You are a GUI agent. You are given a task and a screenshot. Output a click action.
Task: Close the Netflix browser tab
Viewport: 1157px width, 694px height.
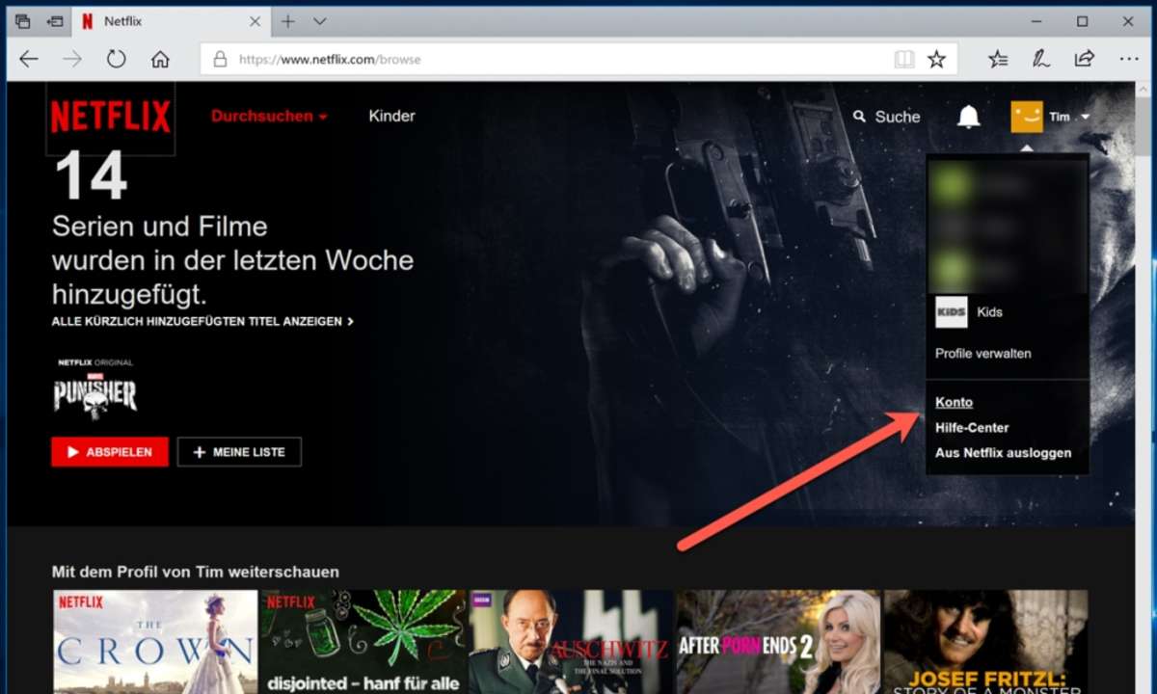pyautogui.click(x=255, y=21)
